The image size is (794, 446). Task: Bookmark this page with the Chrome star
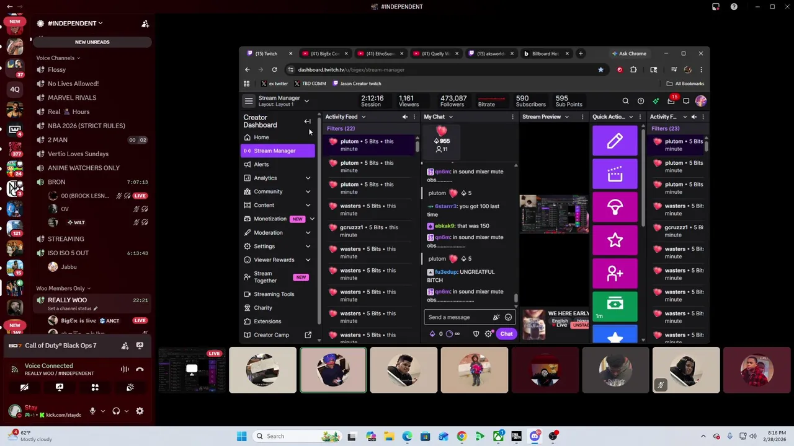[x=600, y=69]
